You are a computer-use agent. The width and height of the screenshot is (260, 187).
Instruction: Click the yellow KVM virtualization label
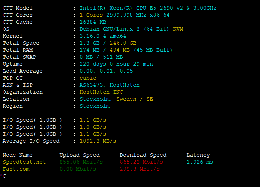tap(178, 29)
